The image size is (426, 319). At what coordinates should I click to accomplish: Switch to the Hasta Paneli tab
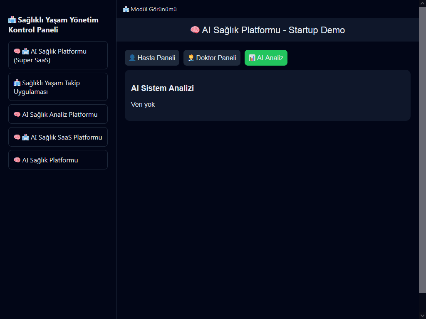152,58
